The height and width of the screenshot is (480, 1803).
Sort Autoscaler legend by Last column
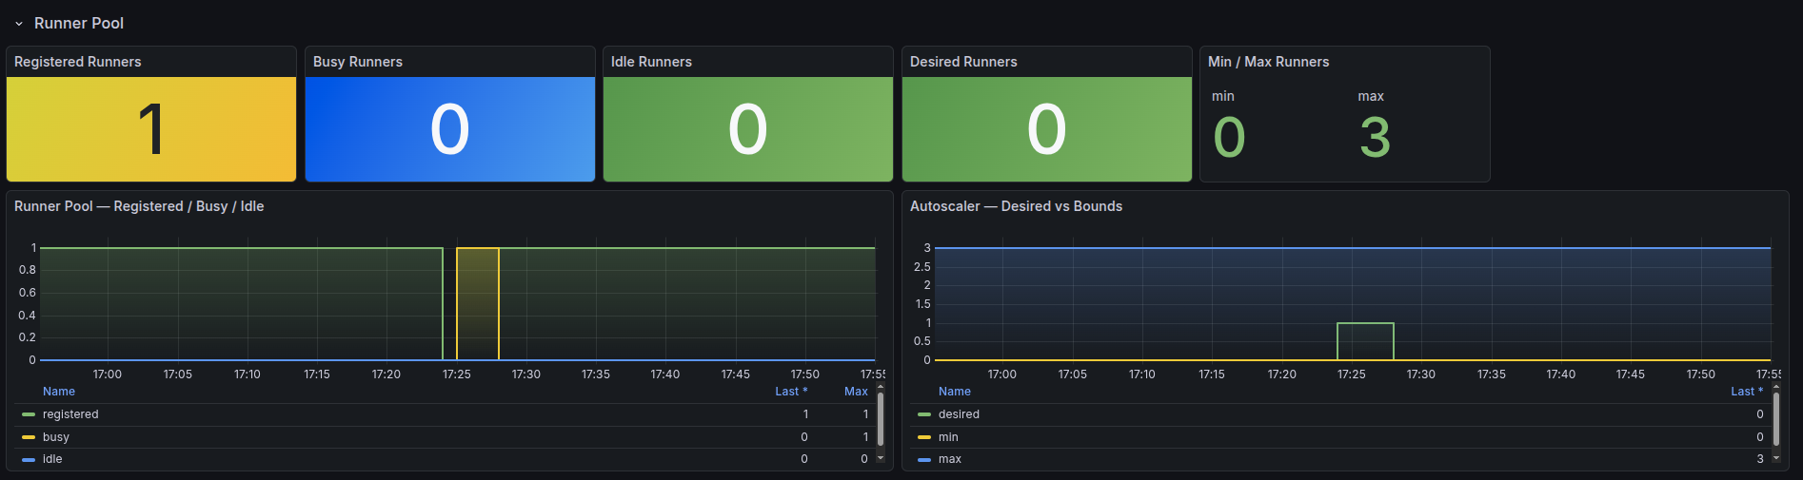(x=1746, y=392)
